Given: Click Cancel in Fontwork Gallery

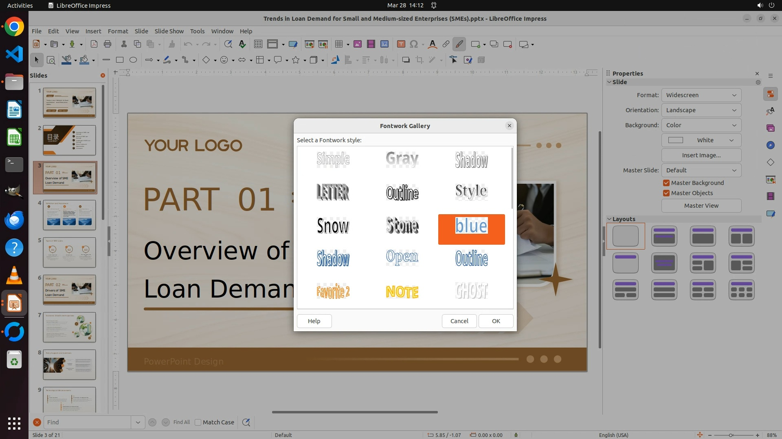Looking at the screenshot, I should (x=459, y=321).
